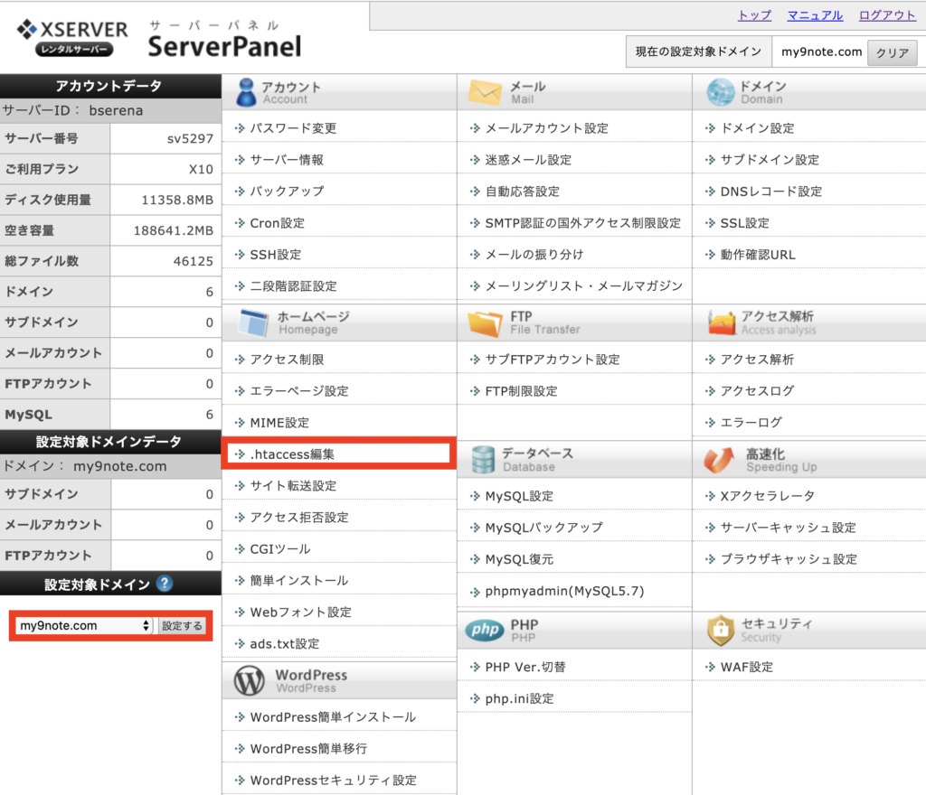Open SSH設定
The height and width of the screenshot is (795, 926).
coord(275,255)
